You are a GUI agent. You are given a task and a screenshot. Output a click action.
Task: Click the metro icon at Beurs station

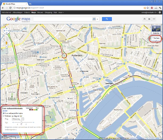click(x=74, y=87)
